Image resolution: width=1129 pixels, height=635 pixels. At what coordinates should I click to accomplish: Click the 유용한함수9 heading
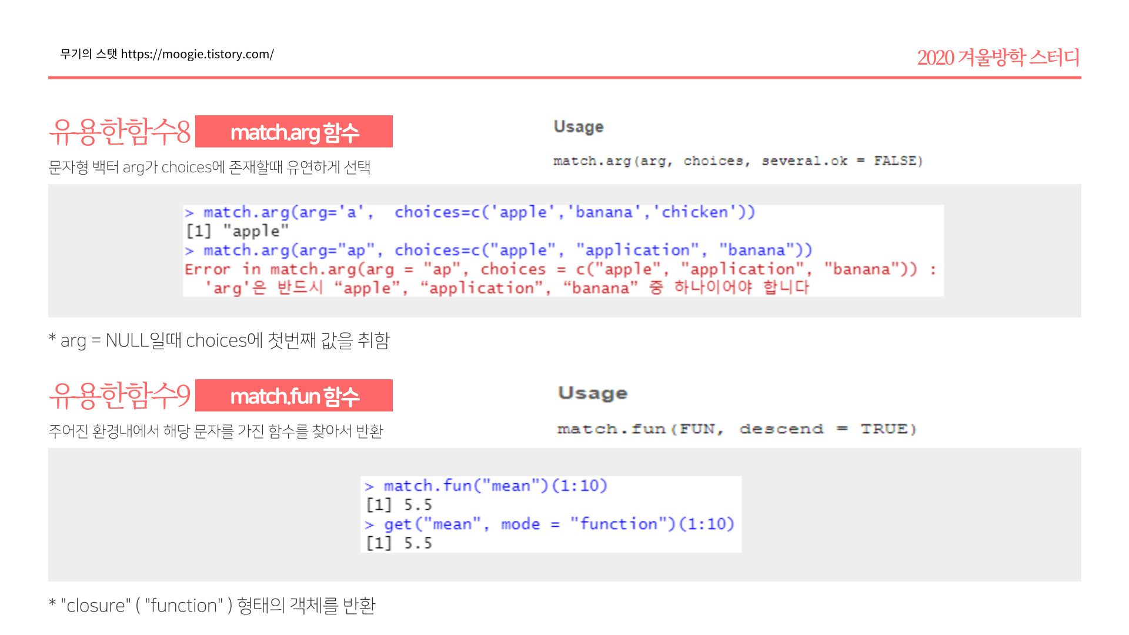point(119,396)
